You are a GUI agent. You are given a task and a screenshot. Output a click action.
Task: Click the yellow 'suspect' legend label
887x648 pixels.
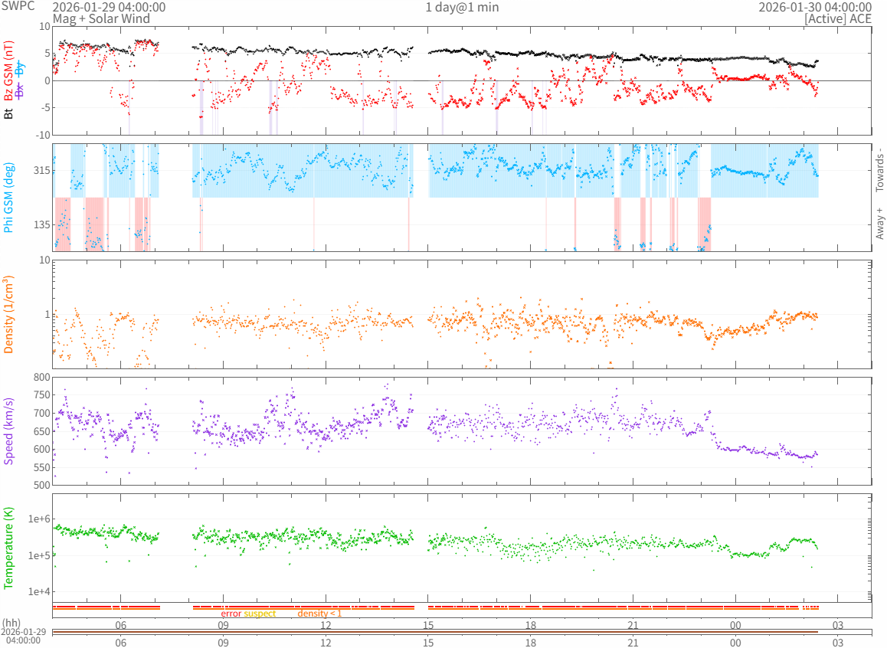click(x=260, y=614)
